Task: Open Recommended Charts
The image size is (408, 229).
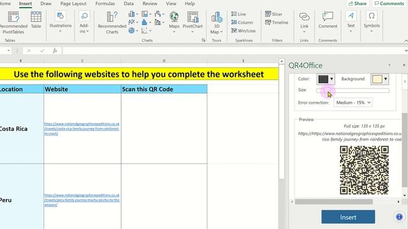Action: tap(112, 23)
